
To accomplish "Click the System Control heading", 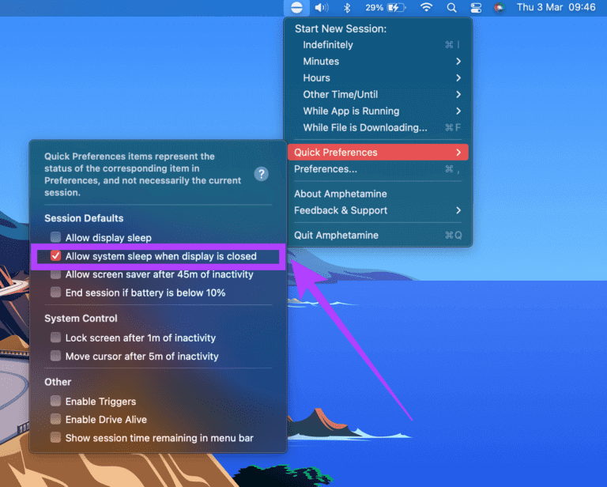I will [81, 319].
